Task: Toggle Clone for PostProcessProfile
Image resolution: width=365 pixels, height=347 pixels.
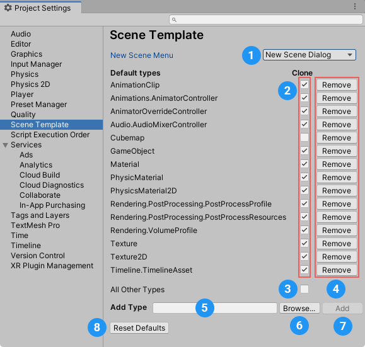Action: click(304, 204)
